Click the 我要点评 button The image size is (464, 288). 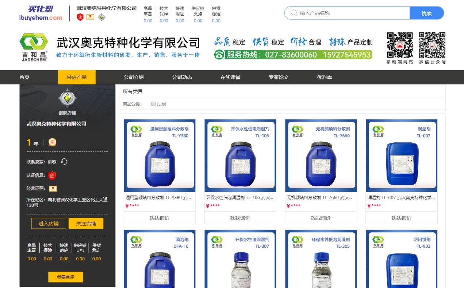[66, 277]
